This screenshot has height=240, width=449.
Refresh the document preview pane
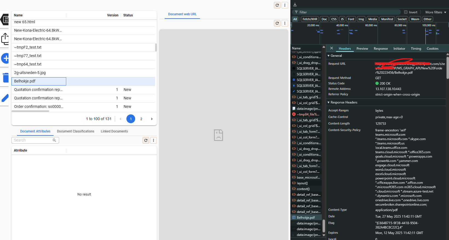pos(277,23)
